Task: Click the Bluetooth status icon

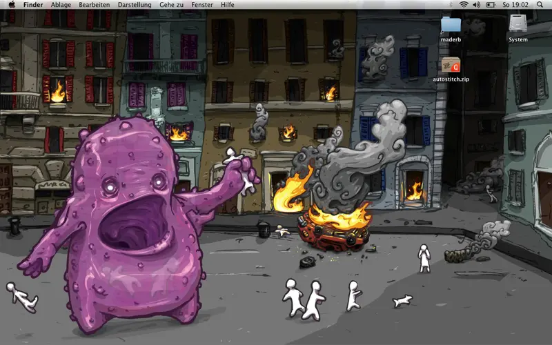Action: 450,5
